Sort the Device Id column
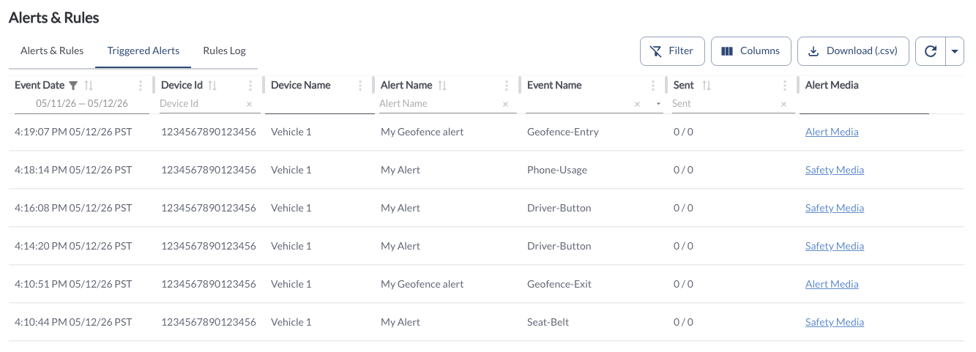 (213, 86)
